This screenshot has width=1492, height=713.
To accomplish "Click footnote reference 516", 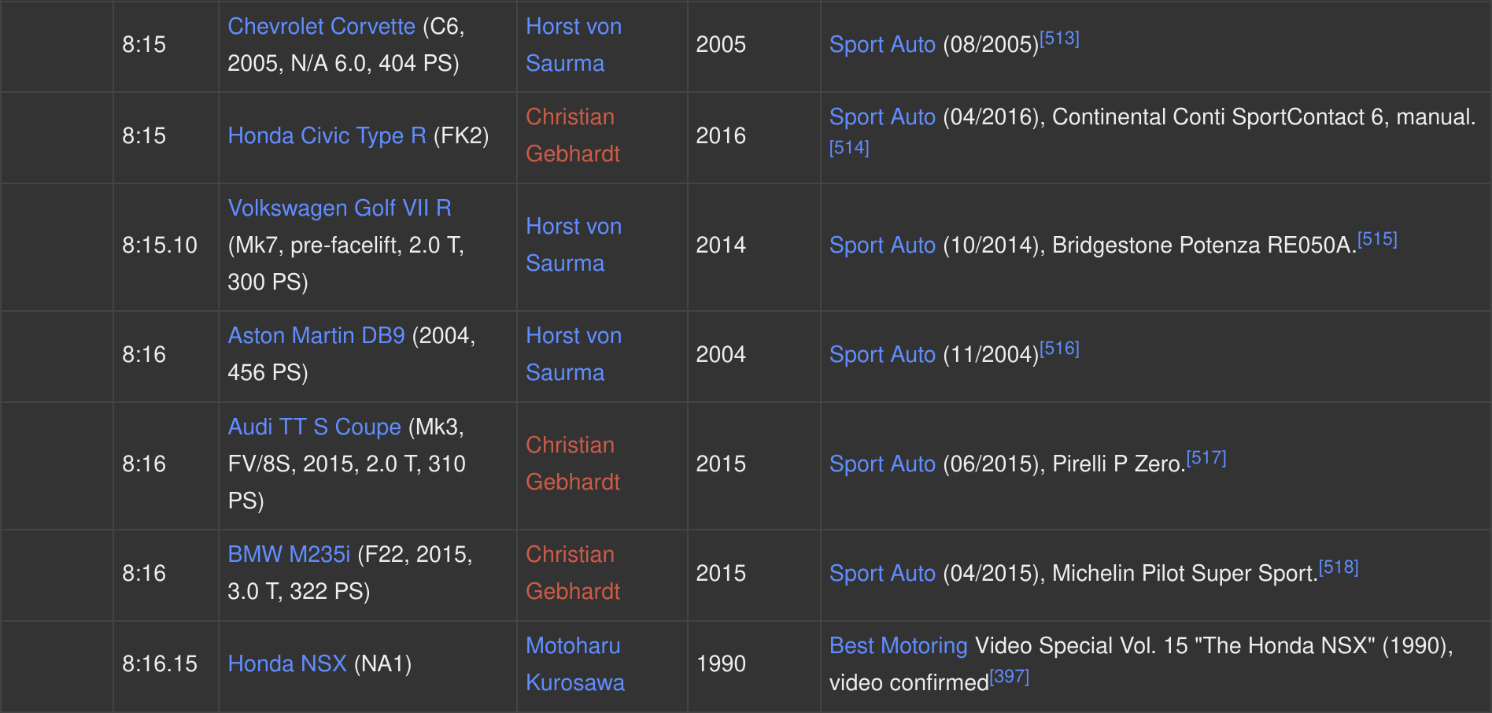I will (1059, 349).
